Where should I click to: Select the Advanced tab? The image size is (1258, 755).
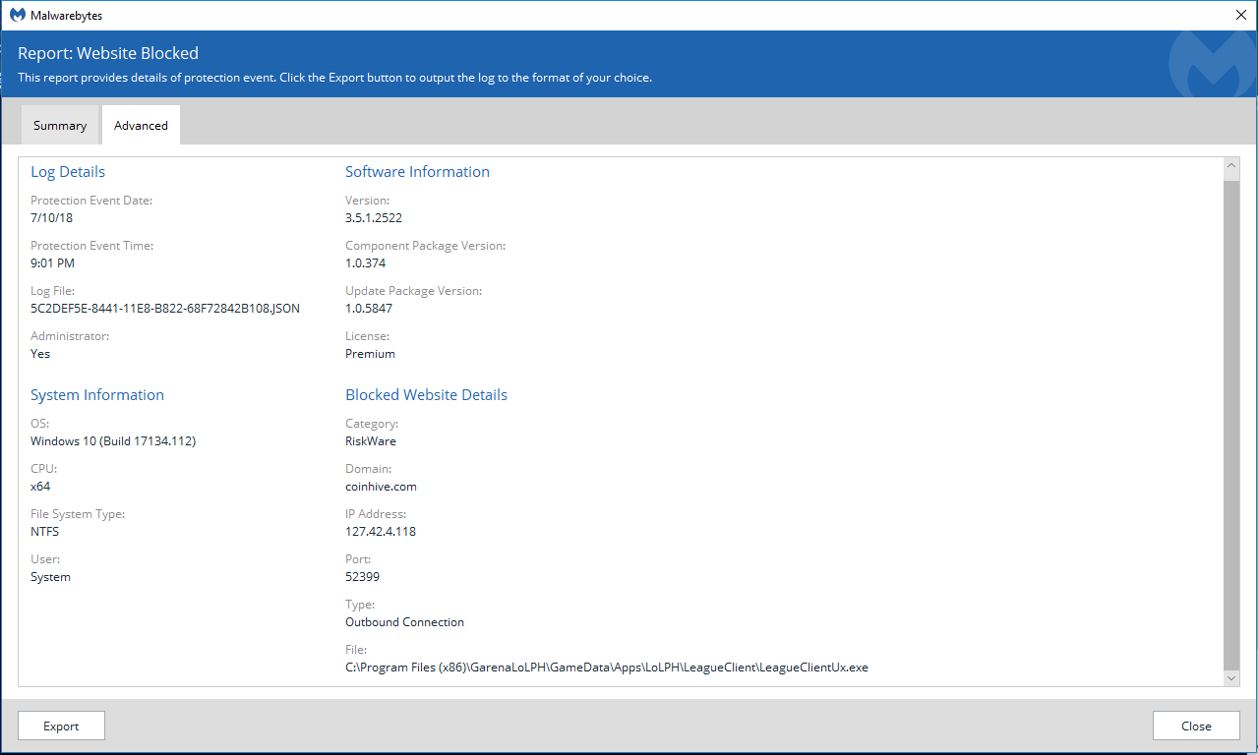point(141,126)
